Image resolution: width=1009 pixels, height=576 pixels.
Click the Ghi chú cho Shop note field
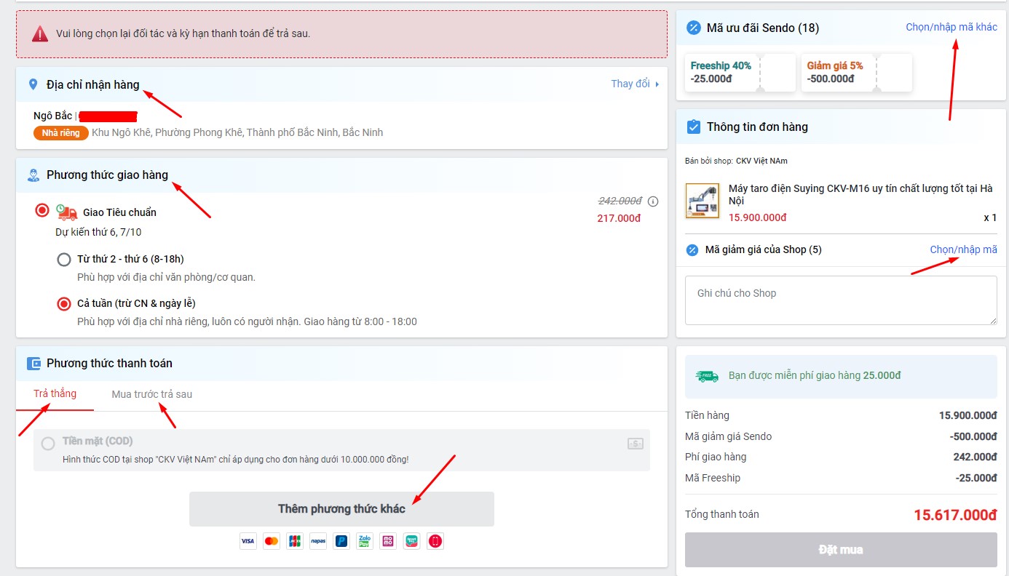tap(841, 300)
